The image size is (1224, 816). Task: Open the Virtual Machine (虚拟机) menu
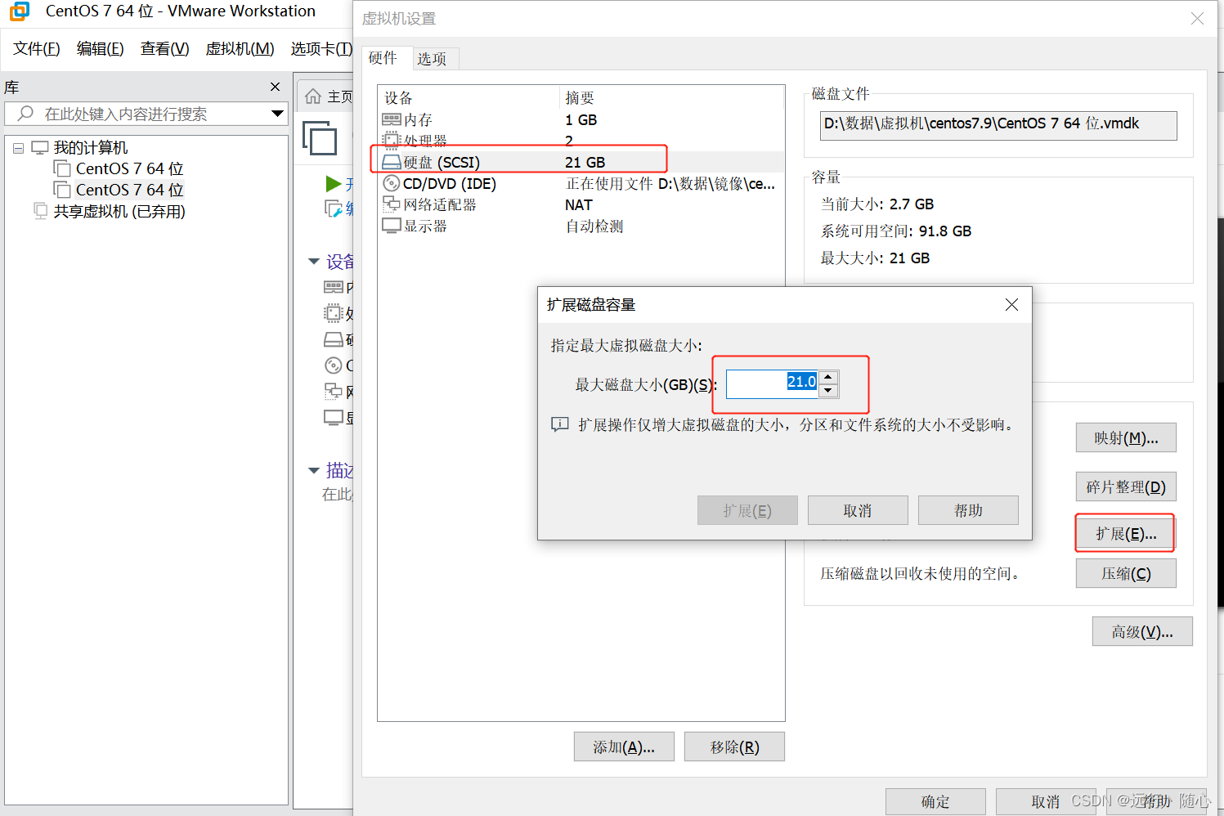pyautogui.click(x=240, y=48)
